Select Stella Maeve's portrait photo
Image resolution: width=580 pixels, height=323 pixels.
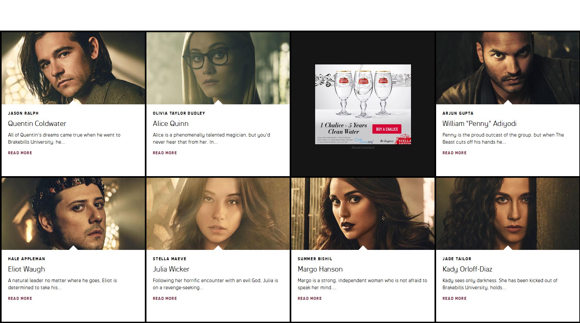click(218, 214)
